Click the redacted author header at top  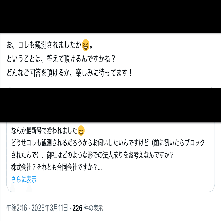click(110, 16)
